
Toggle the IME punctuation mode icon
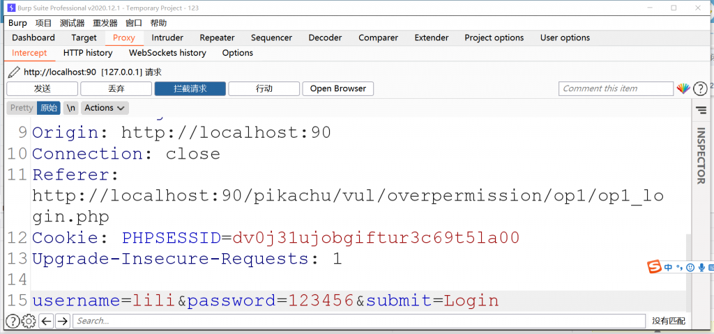(679, 268)
